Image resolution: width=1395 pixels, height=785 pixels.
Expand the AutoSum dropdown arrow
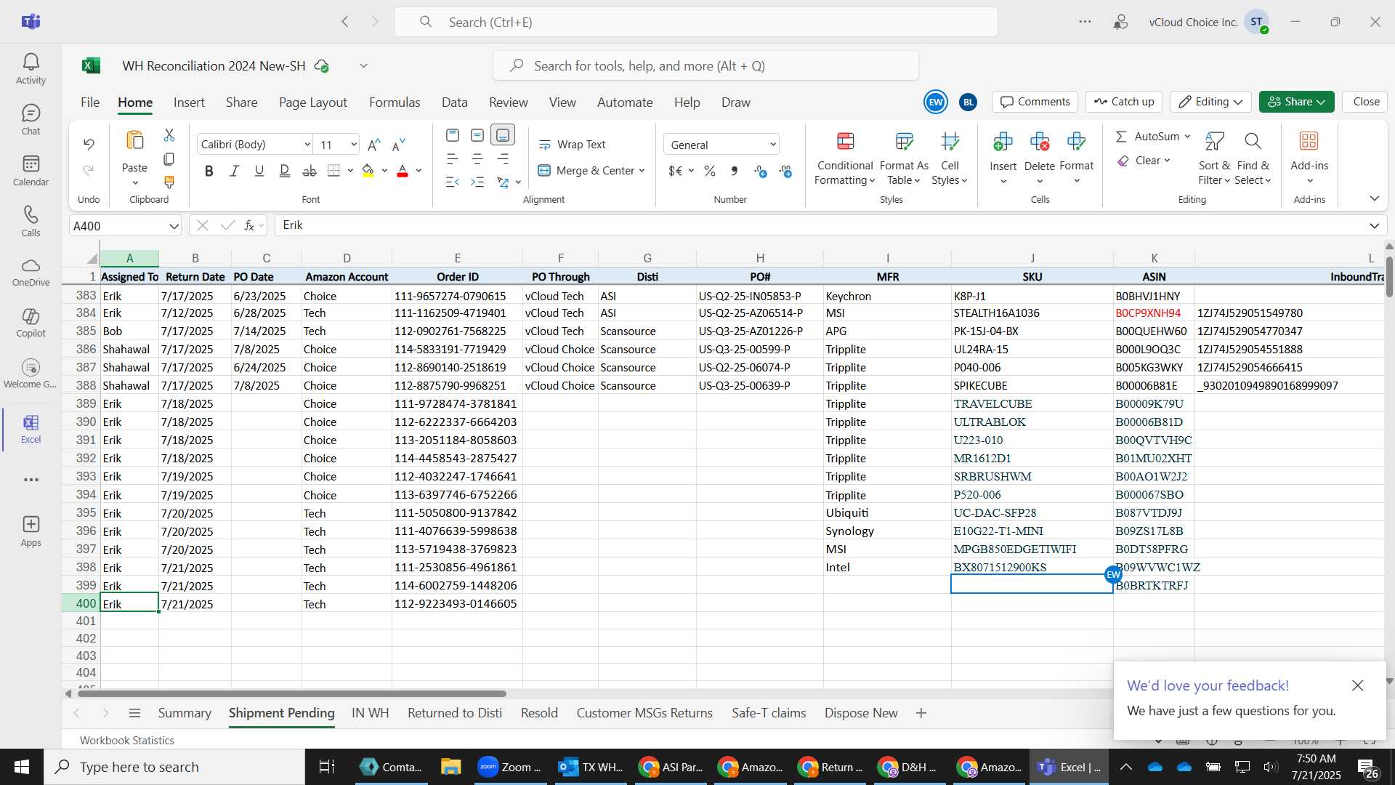point(1187,137)
